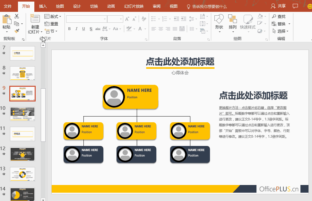Toggle Align Right paragraph alignment
Viewport: 312px width, 201px height.
click(x=168, y=29)
